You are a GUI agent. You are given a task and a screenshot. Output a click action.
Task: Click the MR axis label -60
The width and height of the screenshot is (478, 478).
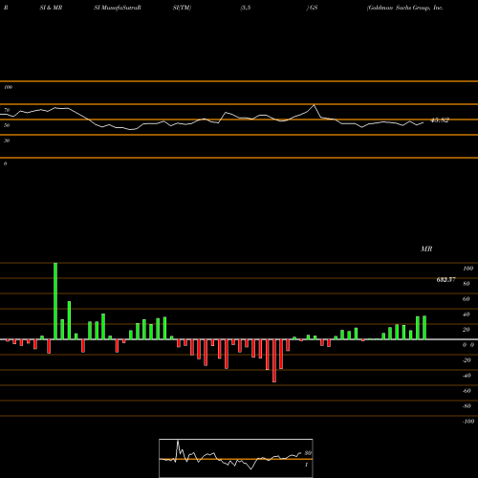pos(467,391)
